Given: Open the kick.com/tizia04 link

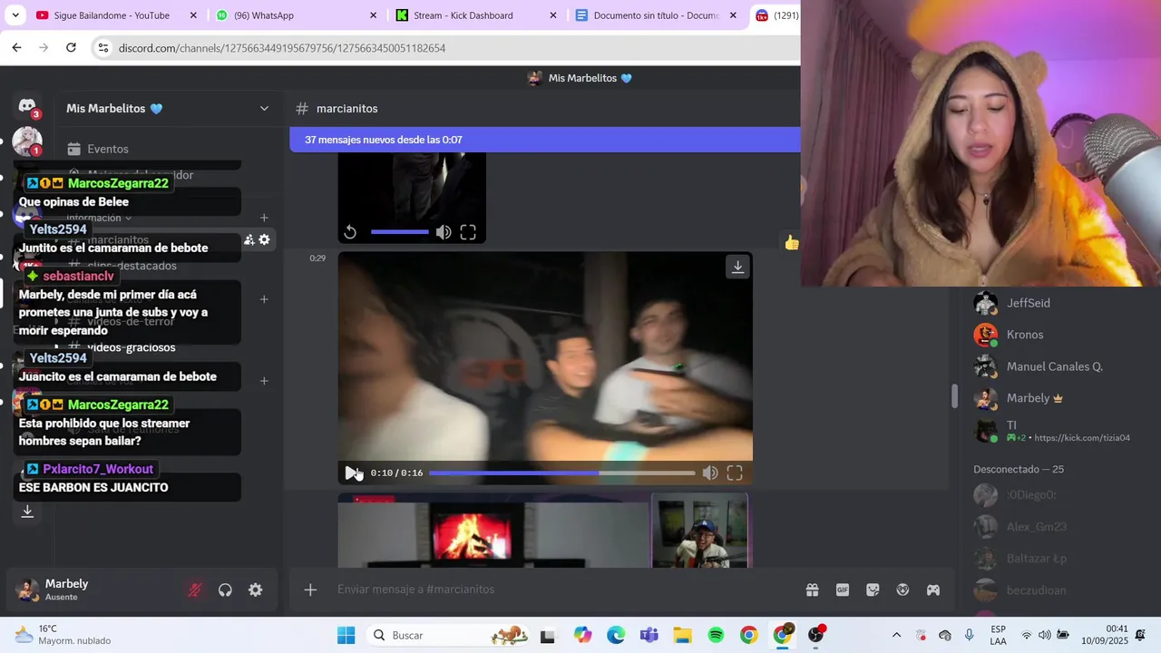Looking at the screenshot, I should pyautogui.click(x=1082, y=438).
